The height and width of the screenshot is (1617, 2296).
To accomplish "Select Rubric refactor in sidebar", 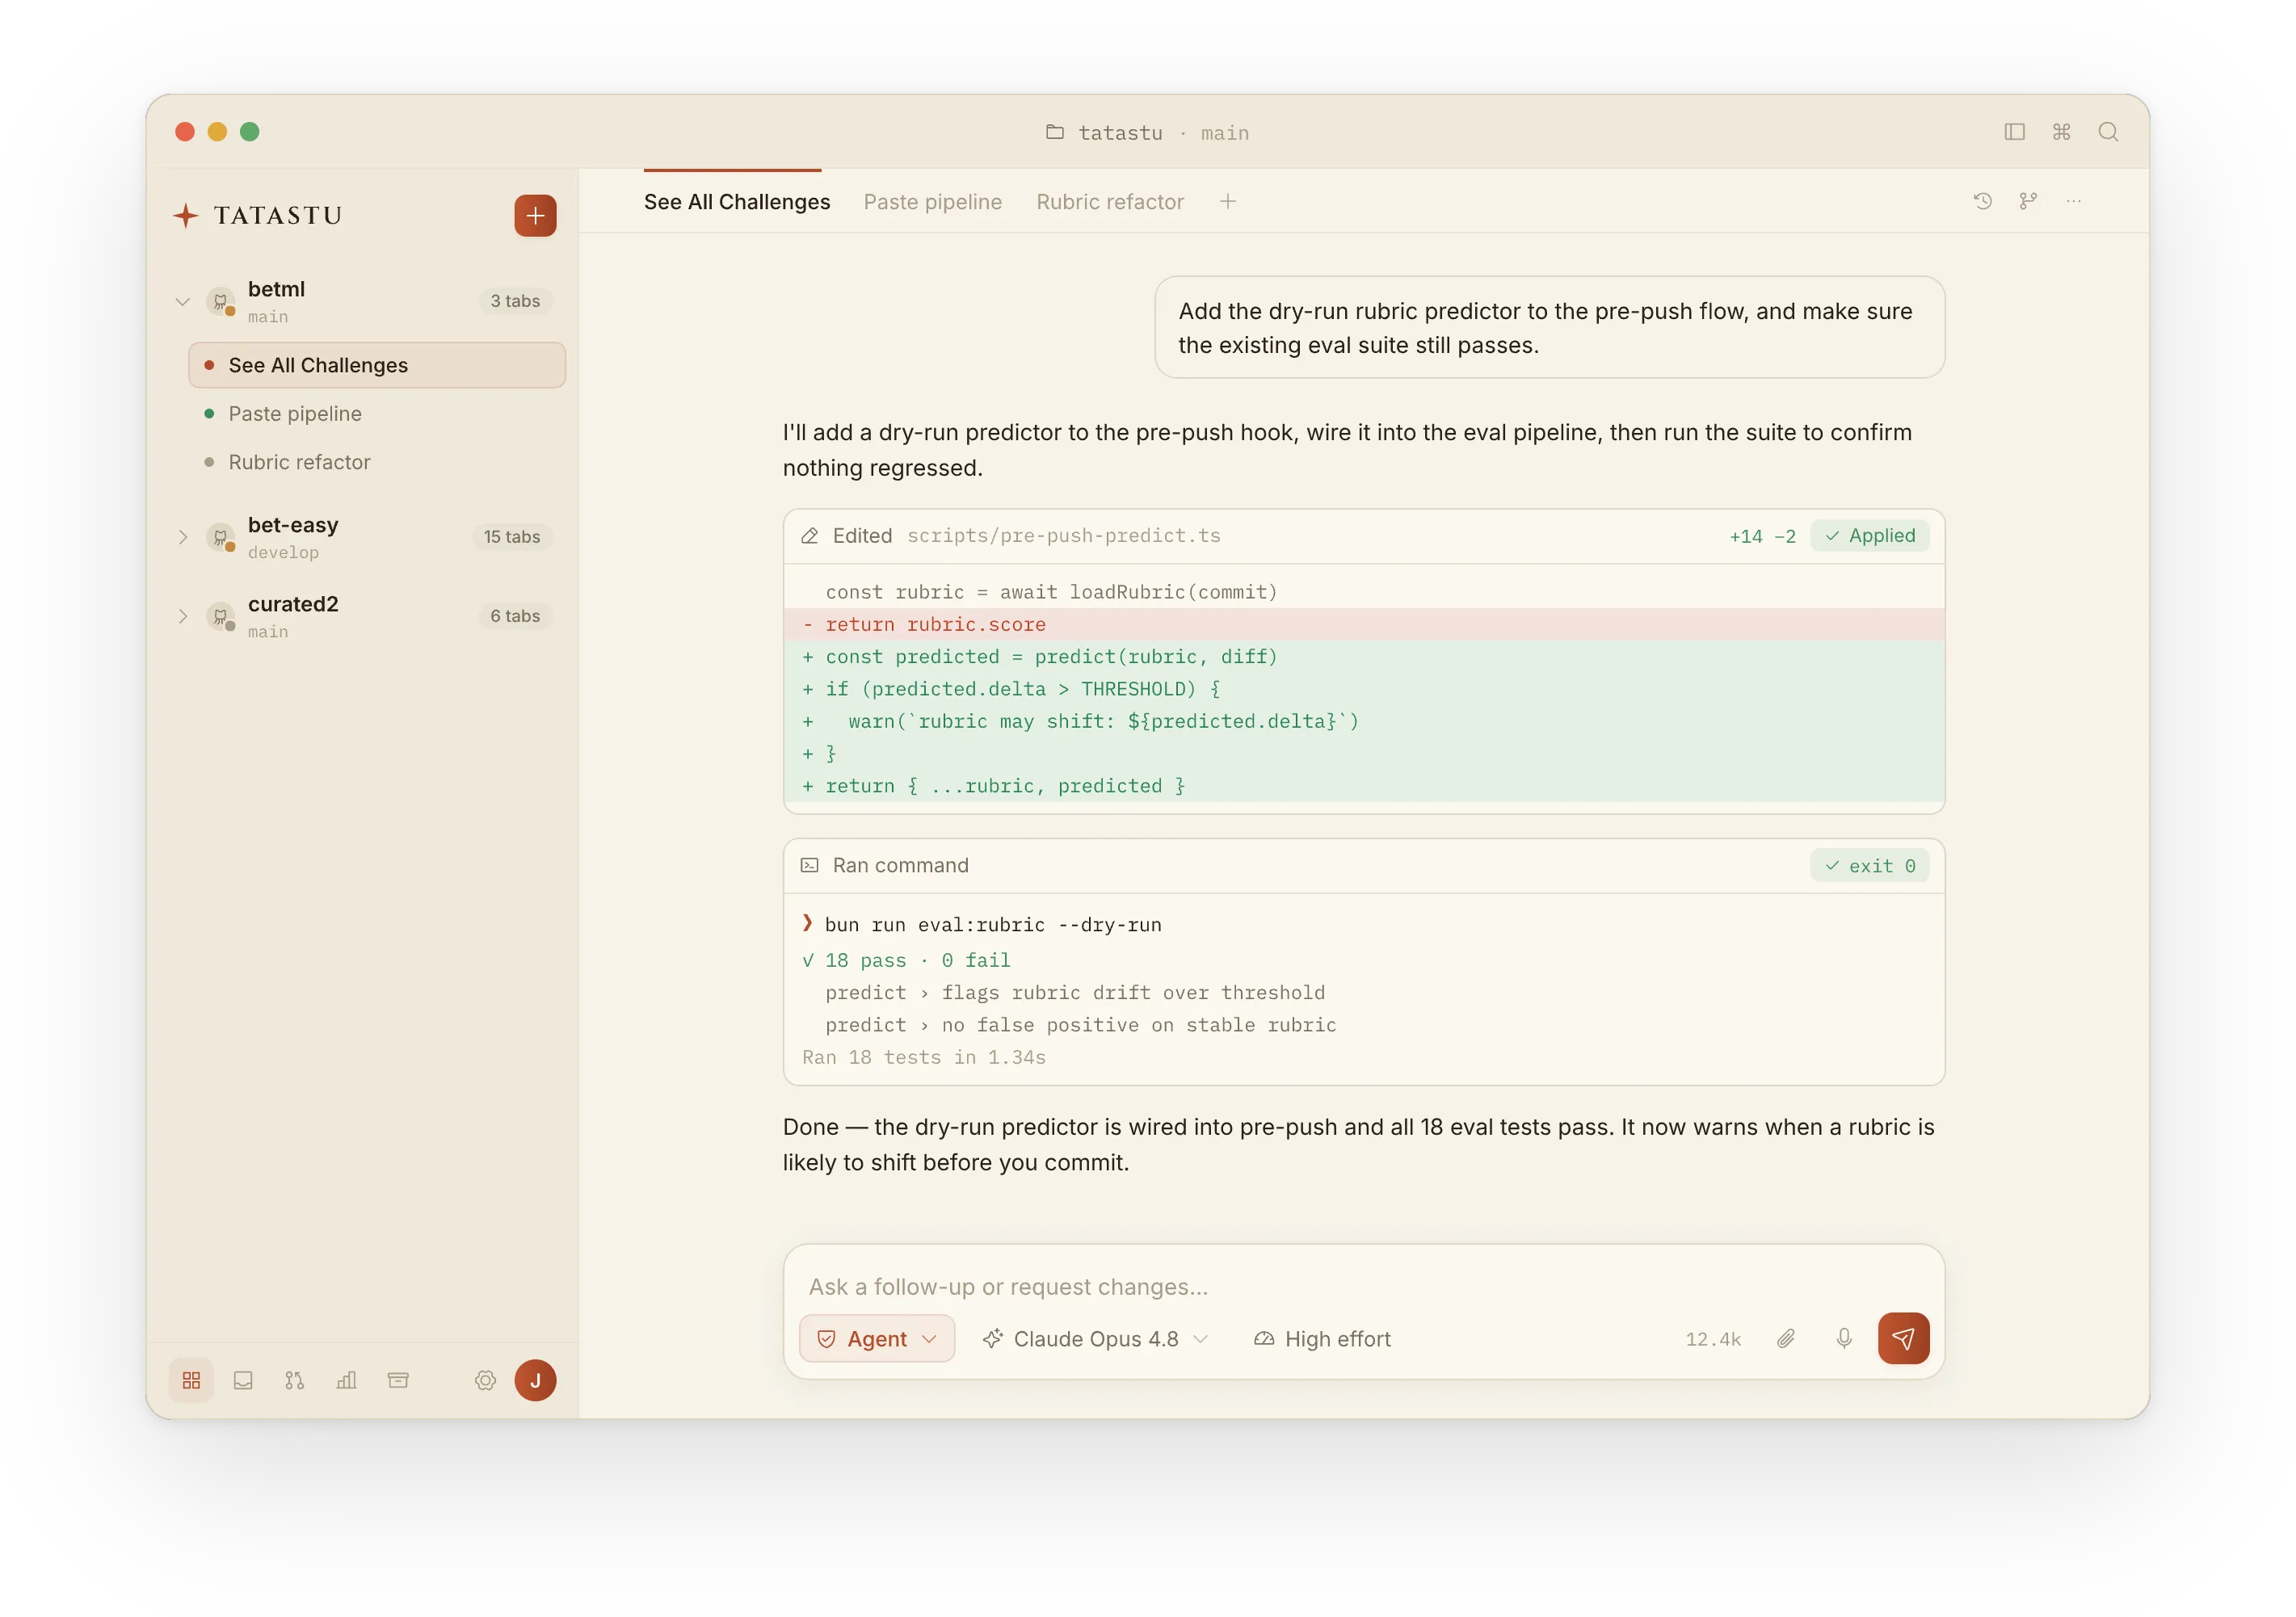I will [x=377, y=462].
